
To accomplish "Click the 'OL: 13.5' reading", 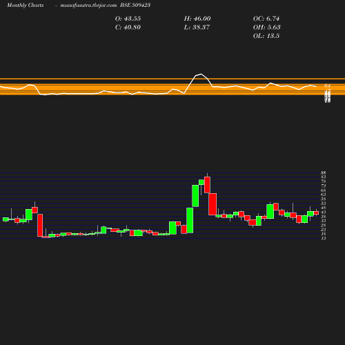I will click(266, 36).
